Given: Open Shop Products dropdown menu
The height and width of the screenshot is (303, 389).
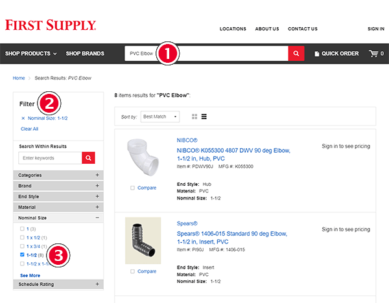Looking at the screenshot, I should (x=30, y=54).
